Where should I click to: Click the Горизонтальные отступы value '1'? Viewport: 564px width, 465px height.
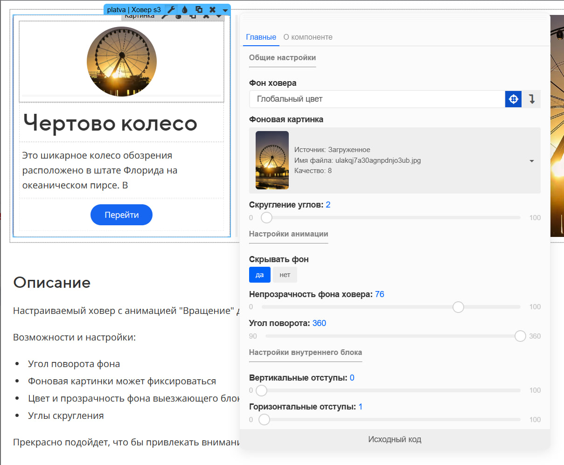point(361,407)
